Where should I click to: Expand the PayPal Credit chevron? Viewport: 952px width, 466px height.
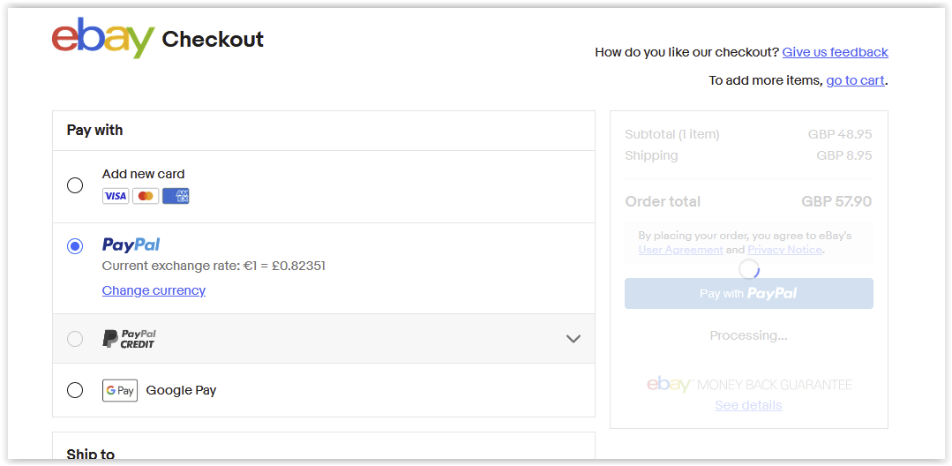573,339
